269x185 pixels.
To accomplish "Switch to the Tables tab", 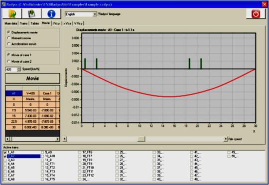I will (x=35, y=23).
